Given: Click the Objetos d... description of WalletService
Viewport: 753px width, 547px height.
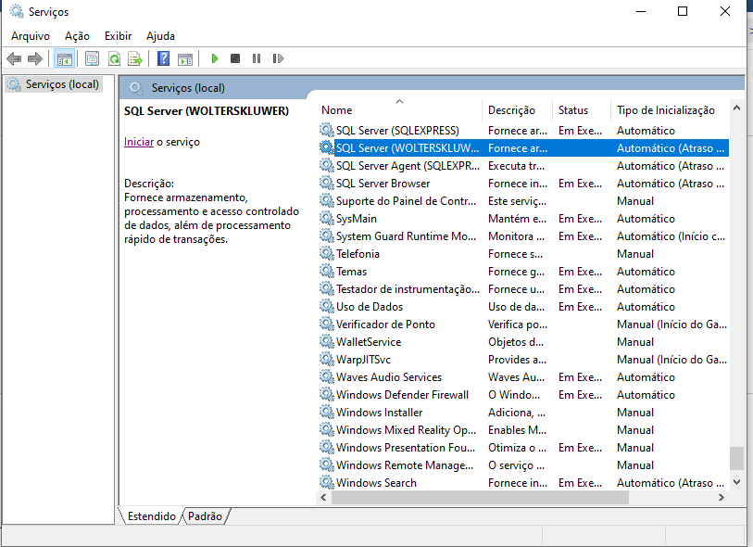Looking at the screenshot, I should [x=516, y=342].
